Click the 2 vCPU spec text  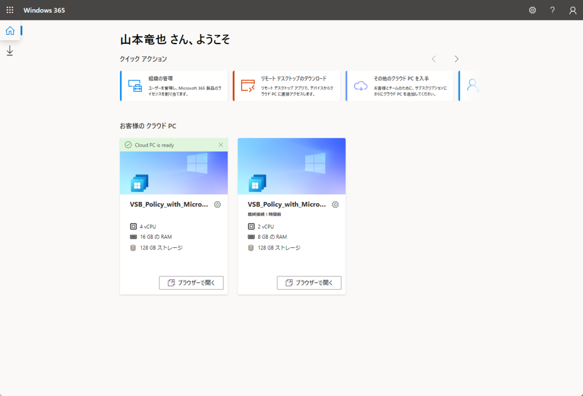(266, 226)
